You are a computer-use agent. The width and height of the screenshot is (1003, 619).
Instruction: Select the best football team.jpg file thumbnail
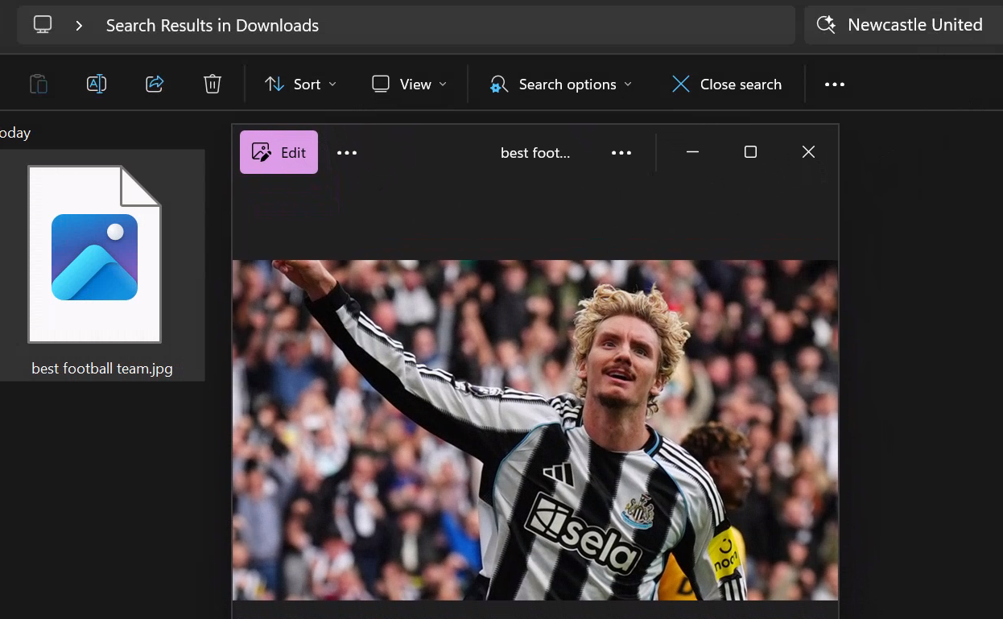[x=95, y=256]
